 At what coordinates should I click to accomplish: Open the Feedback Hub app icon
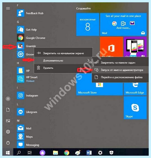(20, 13)
